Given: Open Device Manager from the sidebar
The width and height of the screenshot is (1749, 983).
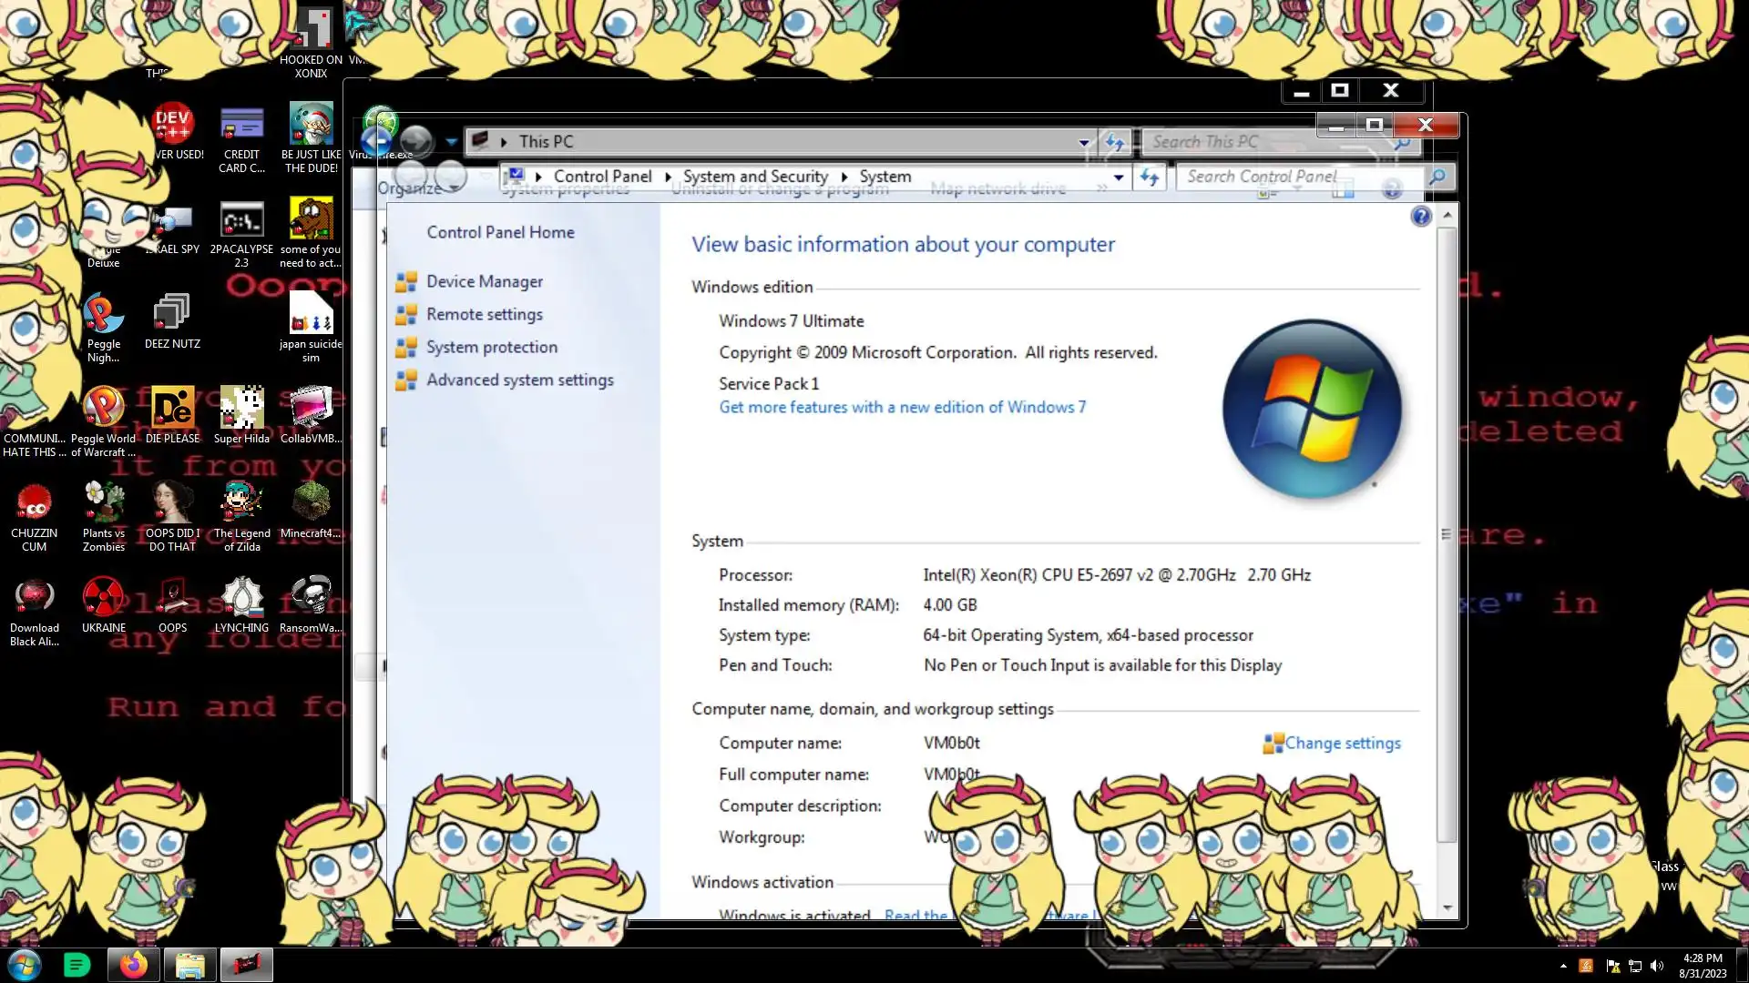Looking at the screenshot, I should [x=484, y=282].
